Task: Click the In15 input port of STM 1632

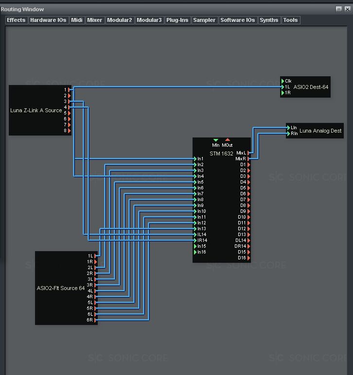Action: coord(195,246)
